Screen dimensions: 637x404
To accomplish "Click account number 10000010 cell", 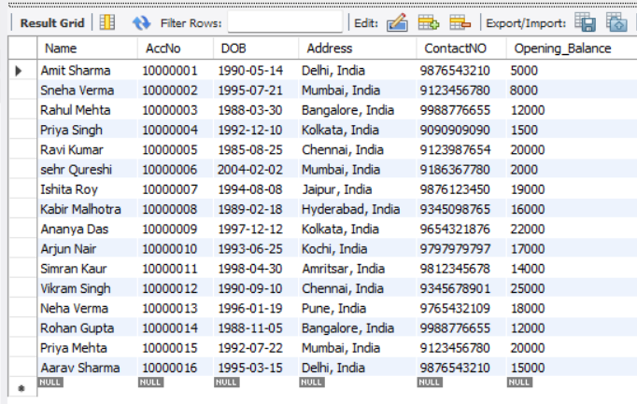I will [175, 248].
